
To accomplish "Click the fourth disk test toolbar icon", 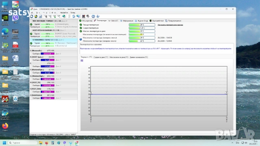I will pos(58,16).
